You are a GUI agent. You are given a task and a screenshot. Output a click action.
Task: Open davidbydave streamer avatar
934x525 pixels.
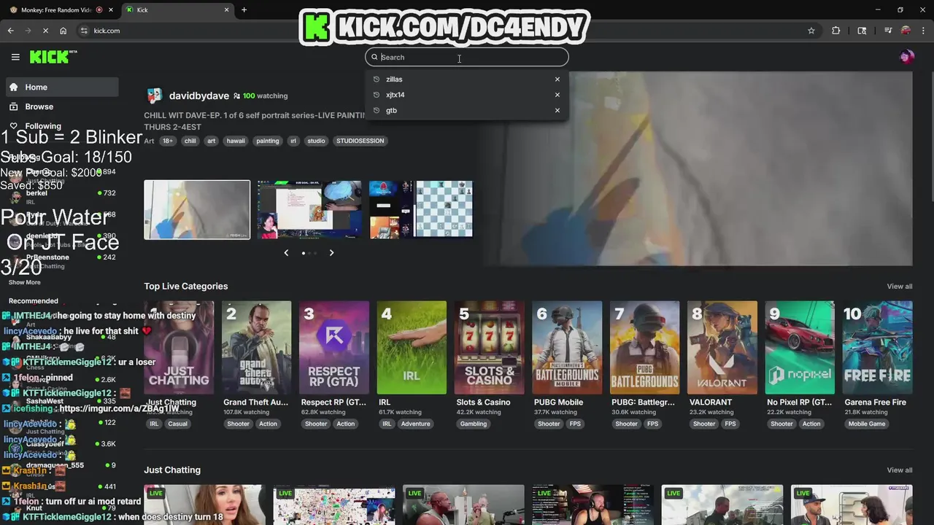154,96
